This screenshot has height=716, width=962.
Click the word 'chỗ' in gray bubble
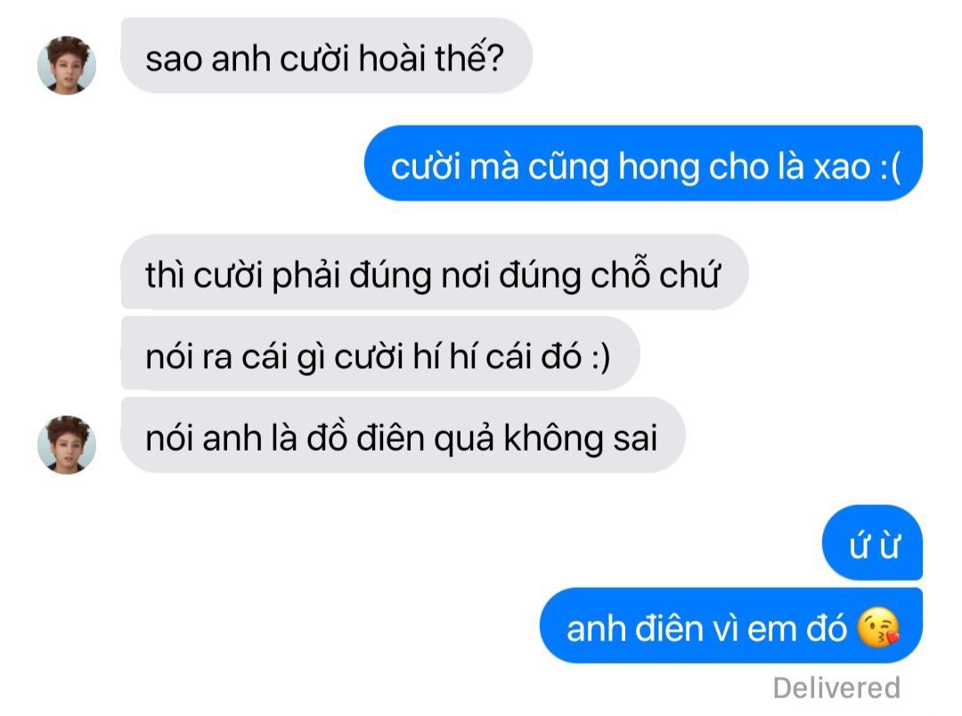(620, 273)
